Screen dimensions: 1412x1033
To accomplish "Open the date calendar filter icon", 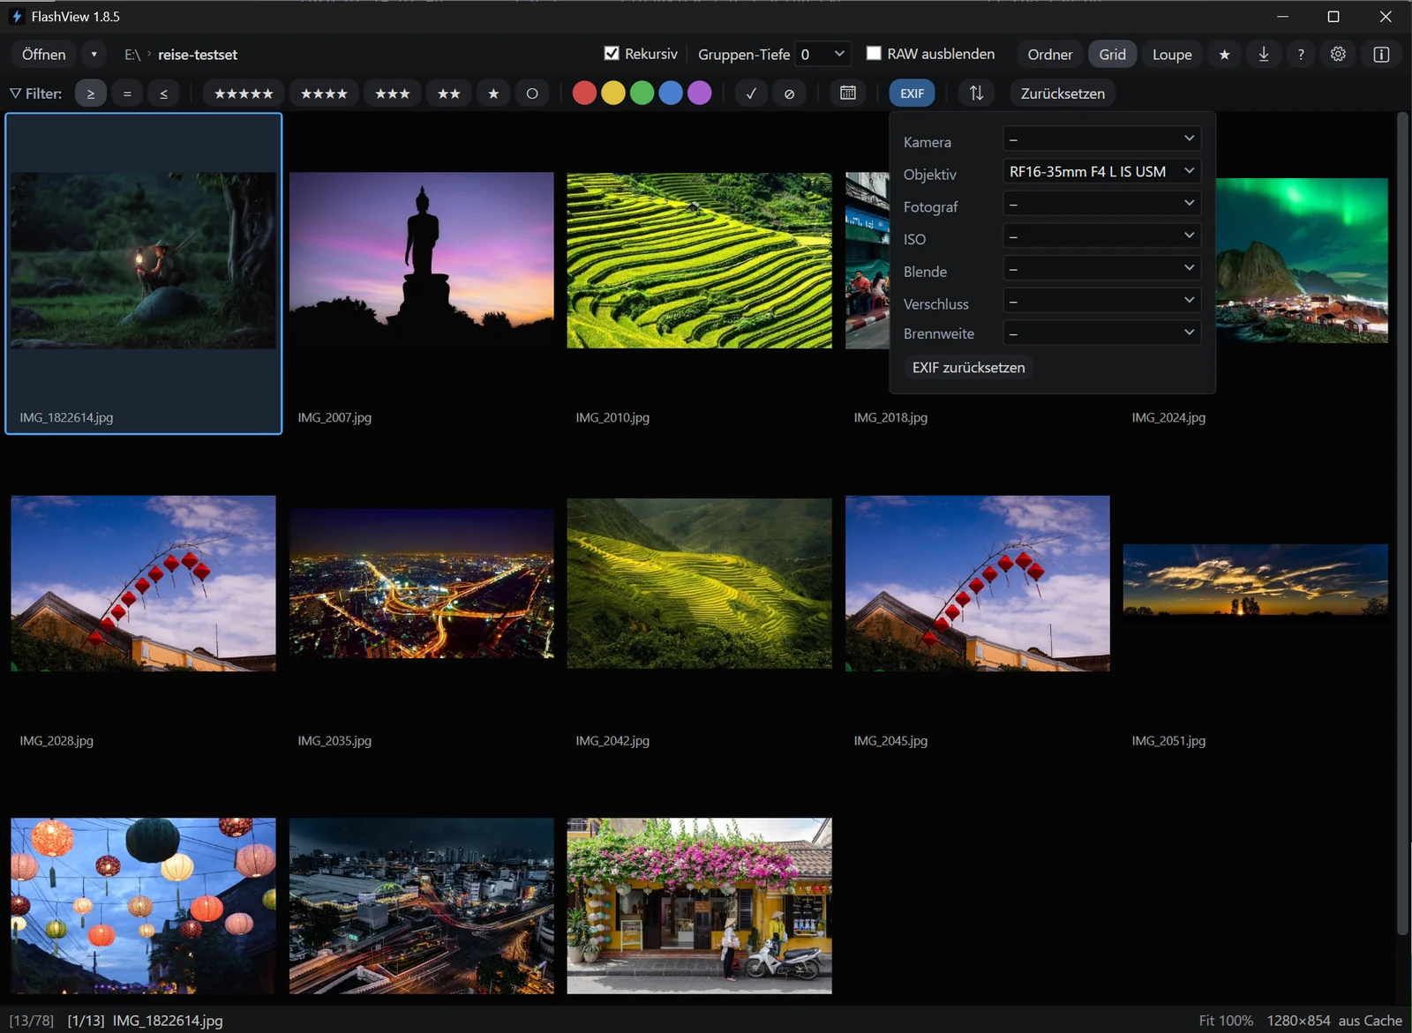I will [x=848, y=94].
